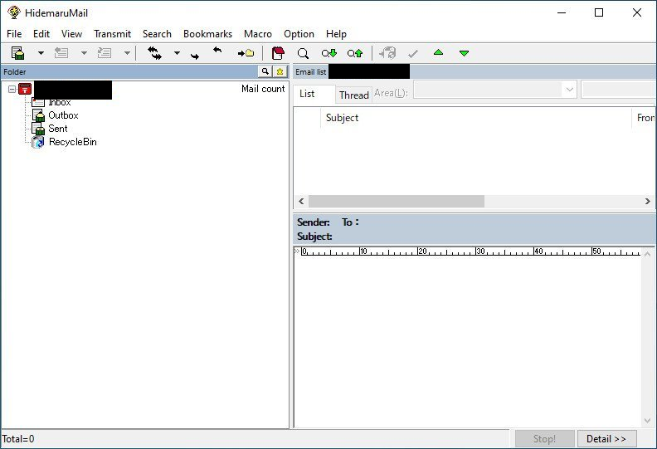The height and width of the screenshot is (449, 657).
Task: Open the Address book red notebook icon
Action: click(x=278, y=53)
